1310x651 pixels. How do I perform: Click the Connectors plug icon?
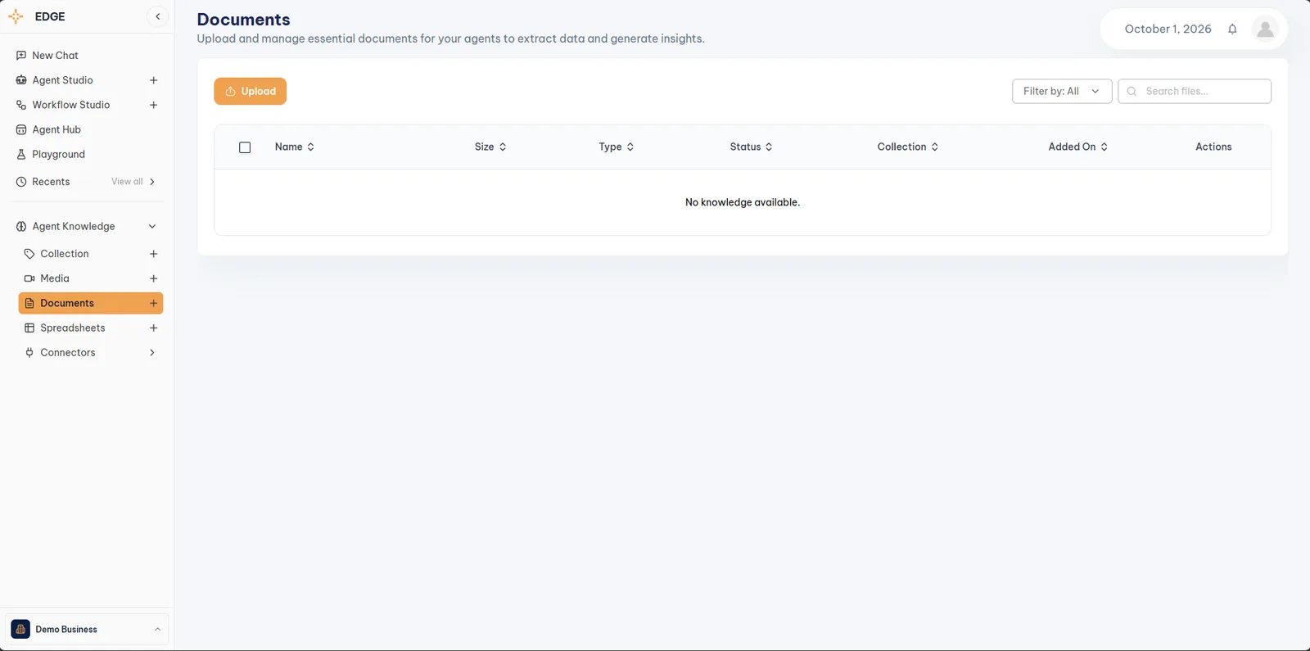(29, 353)
